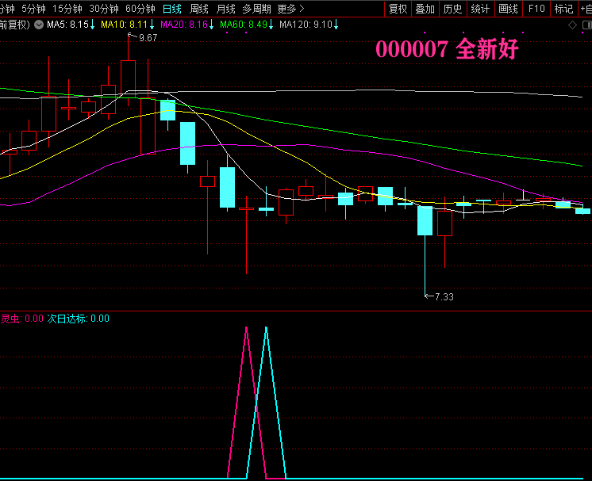Click the panel layout icon at top right
The height and width of the screenshot is (481, 592).
tap(587, 25)
